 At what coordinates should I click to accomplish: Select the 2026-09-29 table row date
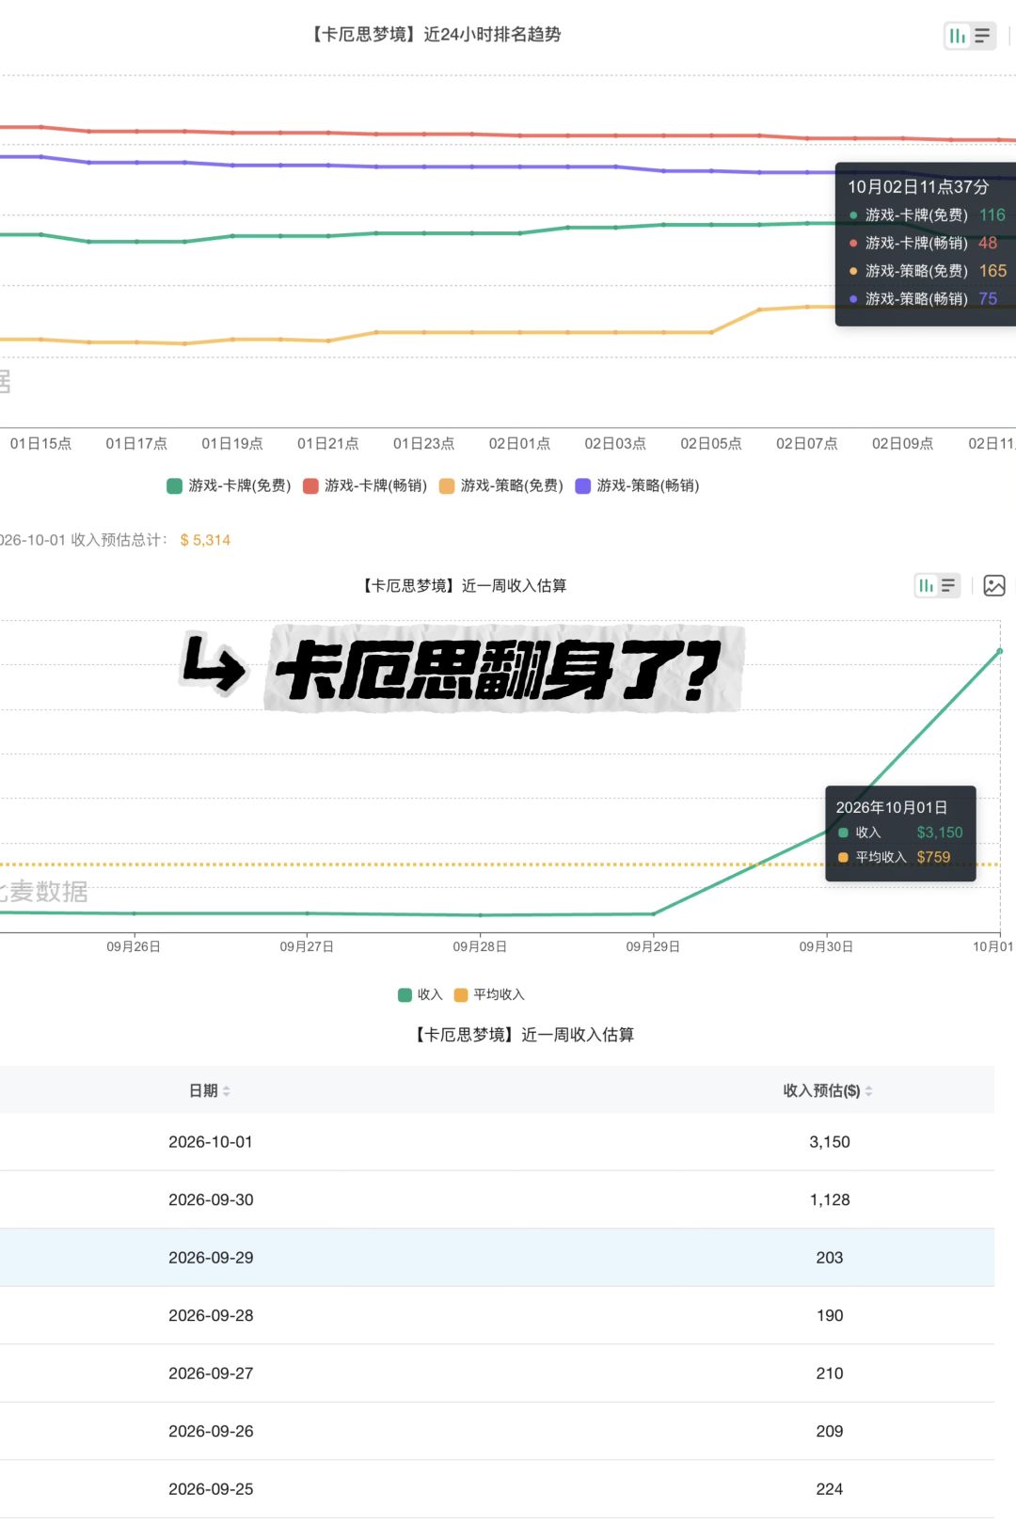[211, 1258]
